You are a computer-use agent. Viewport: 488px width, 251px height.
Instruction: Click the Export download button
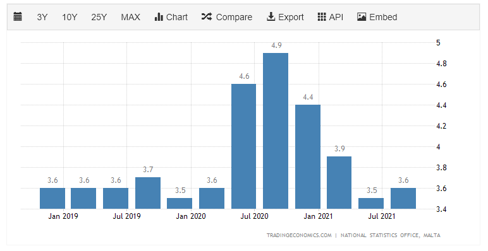click(285, 17)
